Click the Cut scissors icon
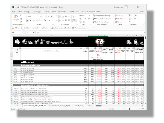 21,16
